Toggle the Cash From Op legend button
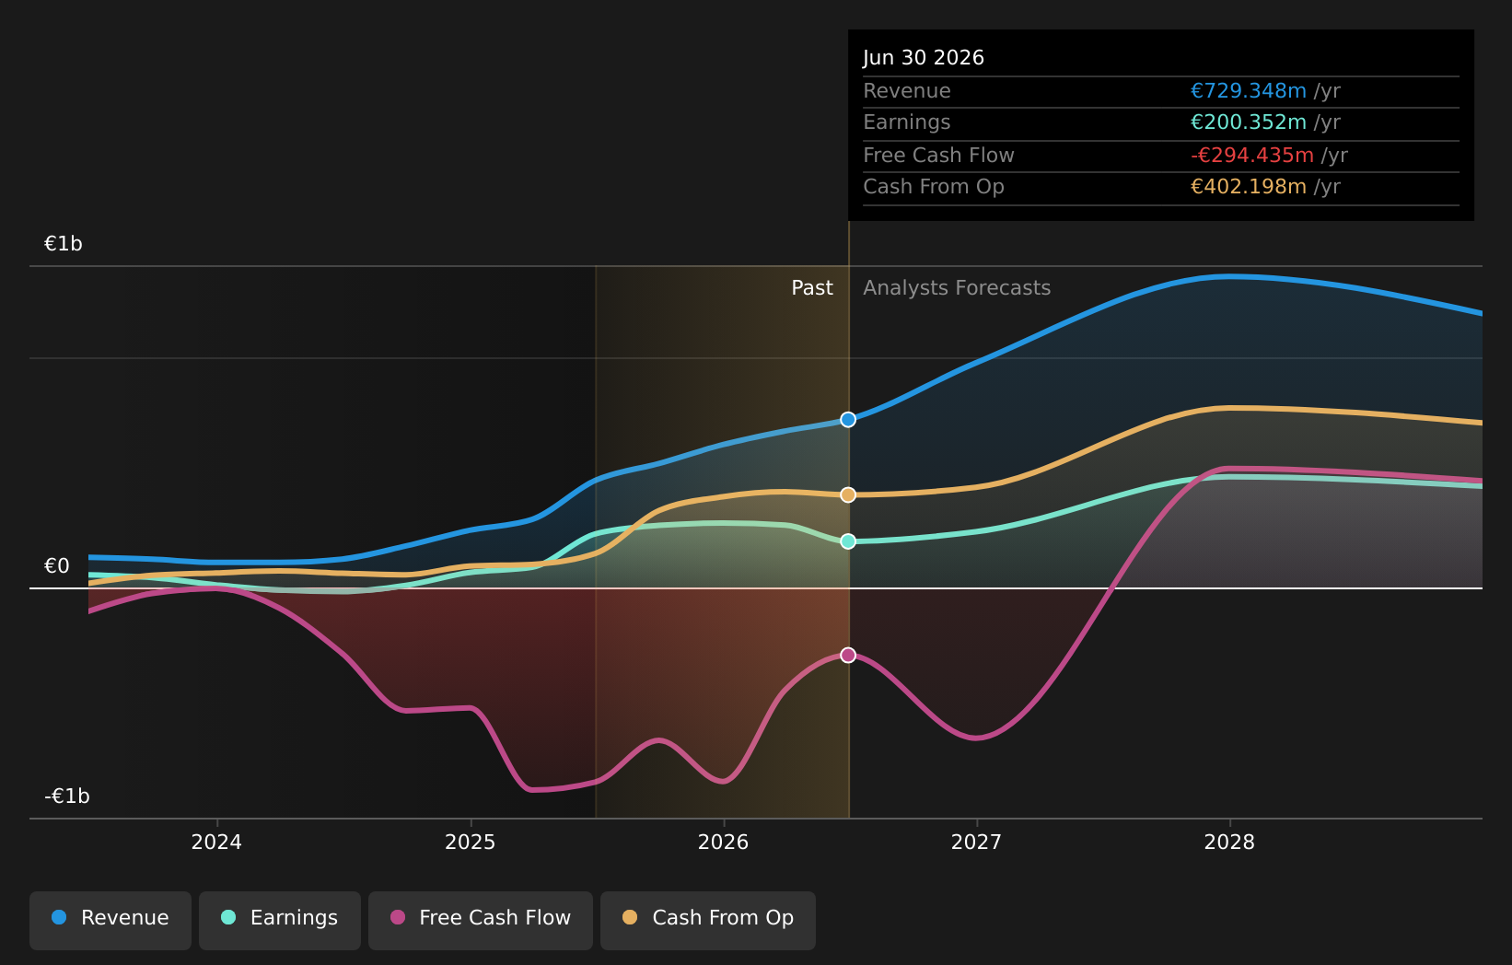The width and height of the screenshot is (1512, 965). click(x=708, y=920)
